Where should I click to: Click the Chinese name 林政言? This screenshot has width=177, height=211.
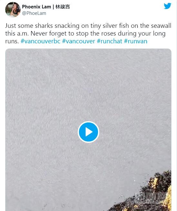(63, 6)
